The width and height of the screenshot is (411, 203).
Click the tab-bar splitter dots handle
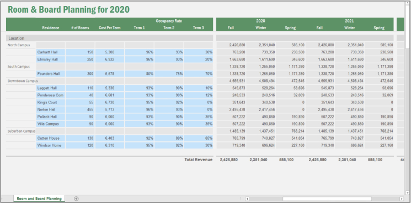click(241, 199)
